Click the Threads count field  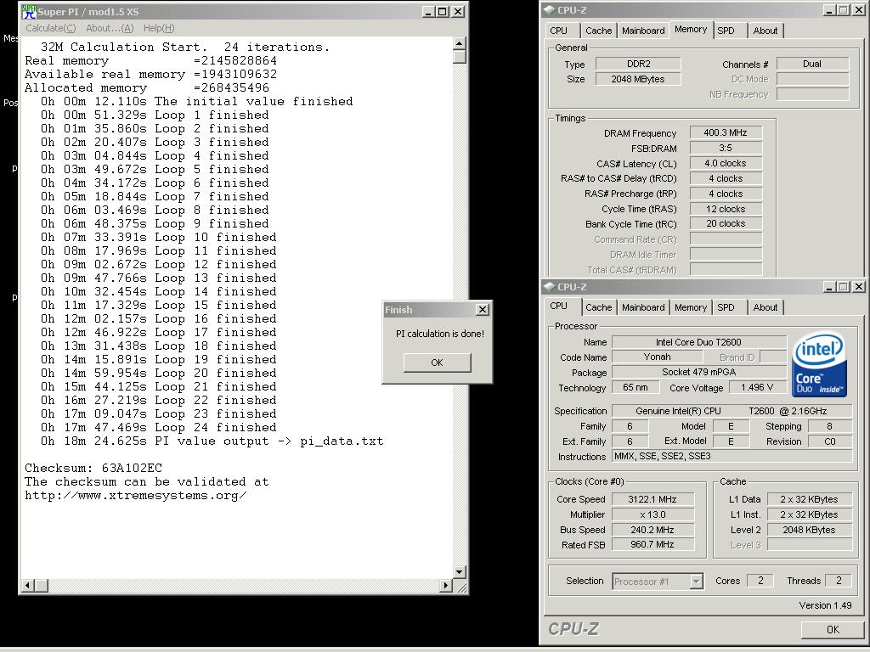pyautogui.click(x=839, y=581)
